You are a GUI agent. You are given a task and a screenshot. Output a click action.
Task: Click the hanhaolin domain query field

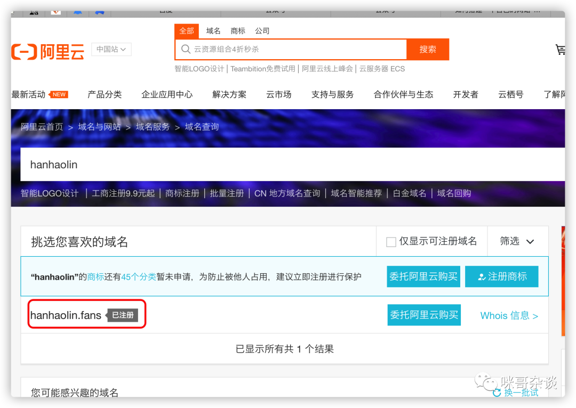coord(292,165)
